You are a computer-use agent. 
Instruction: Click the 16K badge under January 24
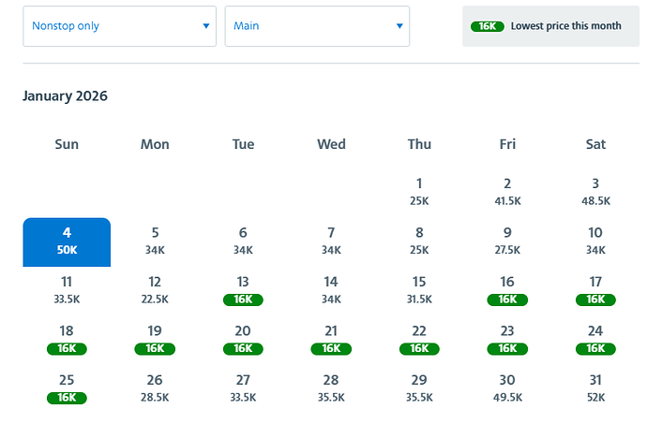pos(595,348)
